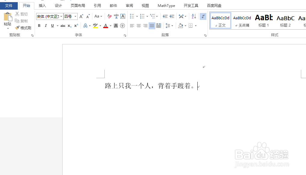Select the Format Painter tool
The image size is (306, 175).
click(x=23, y=28)
